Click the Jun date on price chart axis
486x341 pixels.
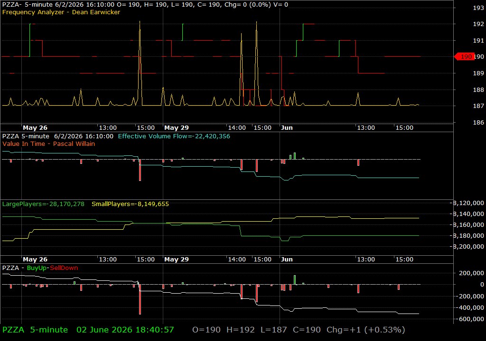(287, 128)
